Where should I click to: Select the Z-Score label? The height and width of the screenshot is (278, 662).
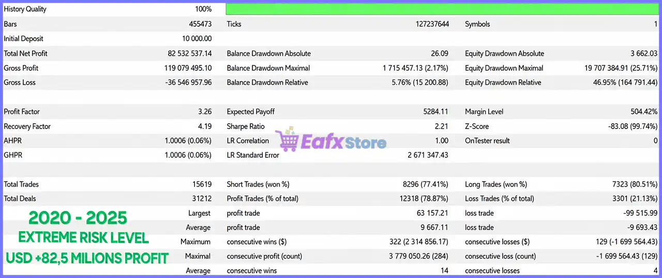pyautogui.click(x=477, y=126)
